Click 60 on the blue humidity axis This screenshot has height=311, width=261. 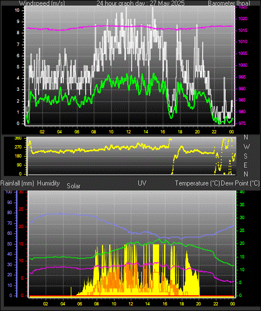(10, 233)
